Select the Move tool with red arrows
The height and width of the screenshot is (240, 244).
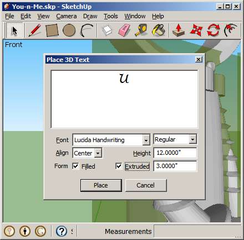point(196,30)
